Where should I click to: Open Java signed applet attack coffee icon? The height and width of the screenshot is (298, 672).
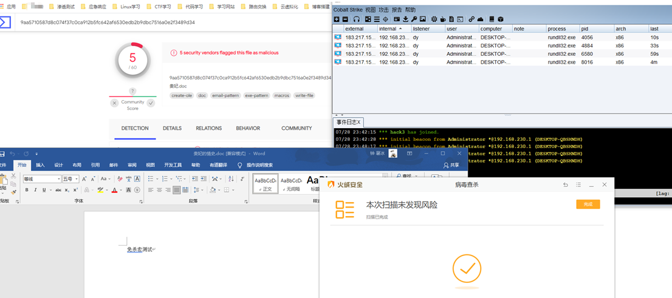(x=443, y=19)
